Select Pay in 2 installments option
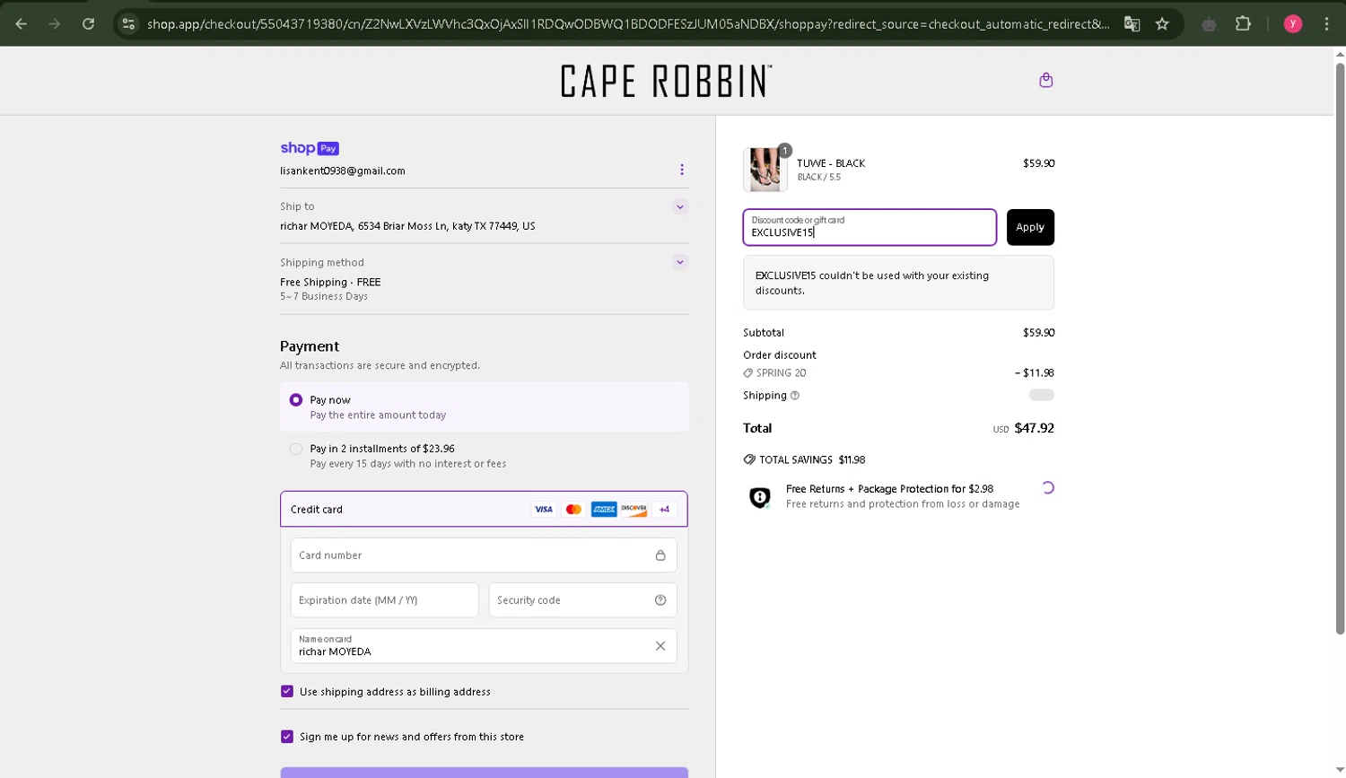The image size is (1346, 778). (x=295, y=449)
